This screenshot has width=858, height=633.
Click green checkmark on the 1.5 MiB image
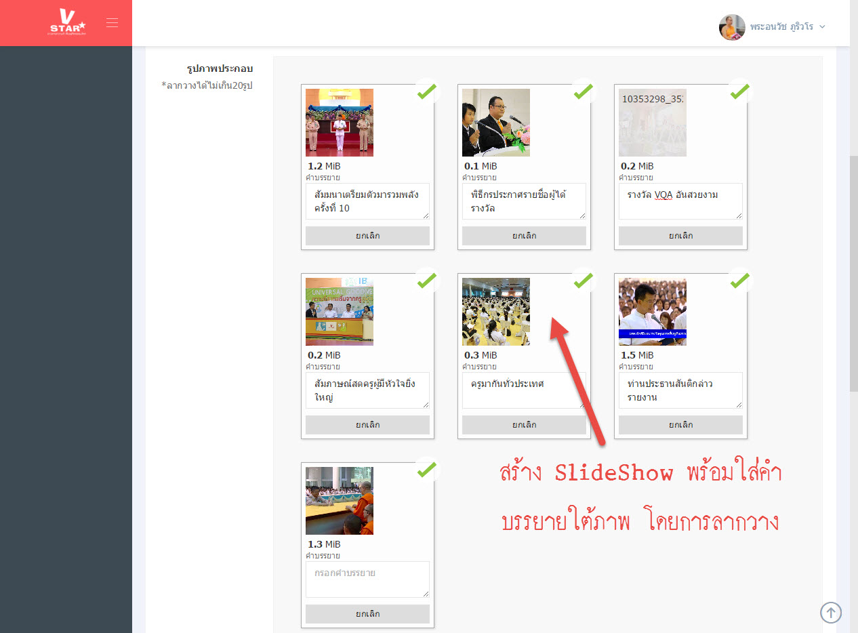tap(739, 280)
